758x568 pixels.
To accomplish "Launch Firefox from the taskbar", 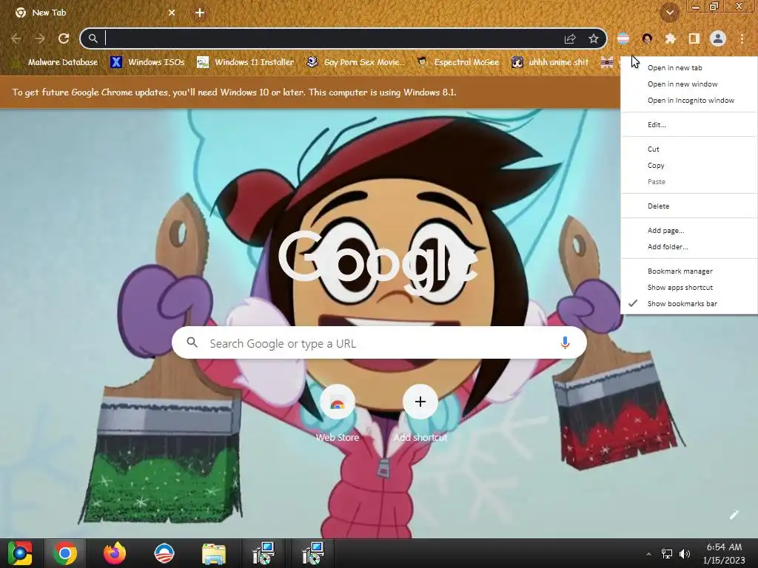I will [115, 553].
